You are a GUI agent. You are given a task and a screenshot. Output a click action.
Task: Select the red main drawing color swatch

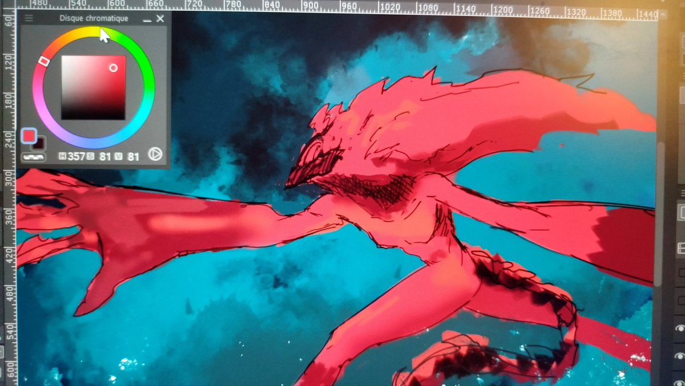coord(29,136)
